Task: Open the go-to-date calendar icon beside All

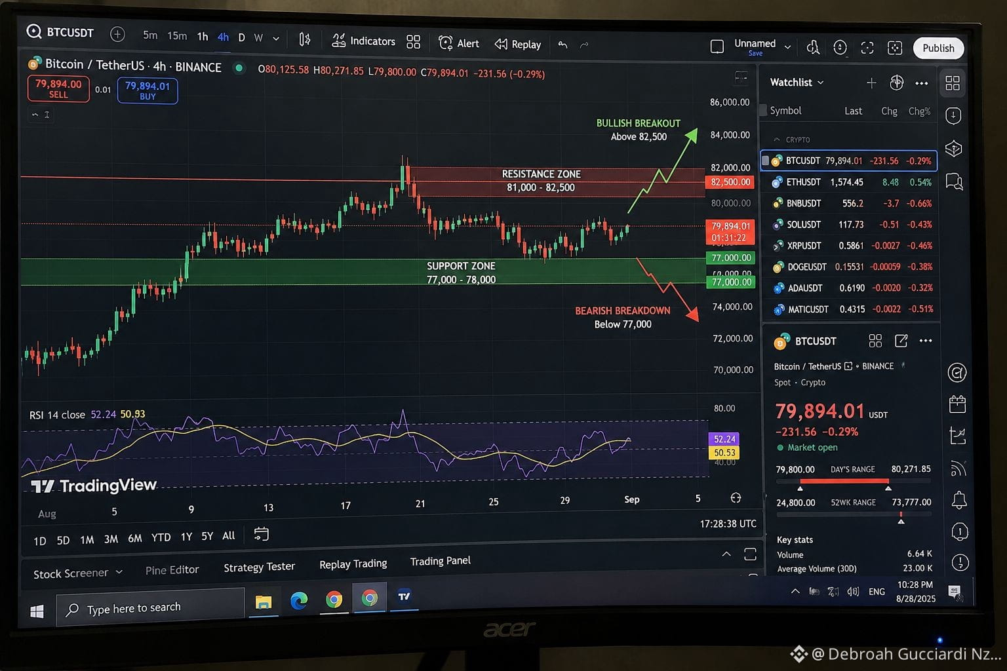Action: tap(261, 535)
